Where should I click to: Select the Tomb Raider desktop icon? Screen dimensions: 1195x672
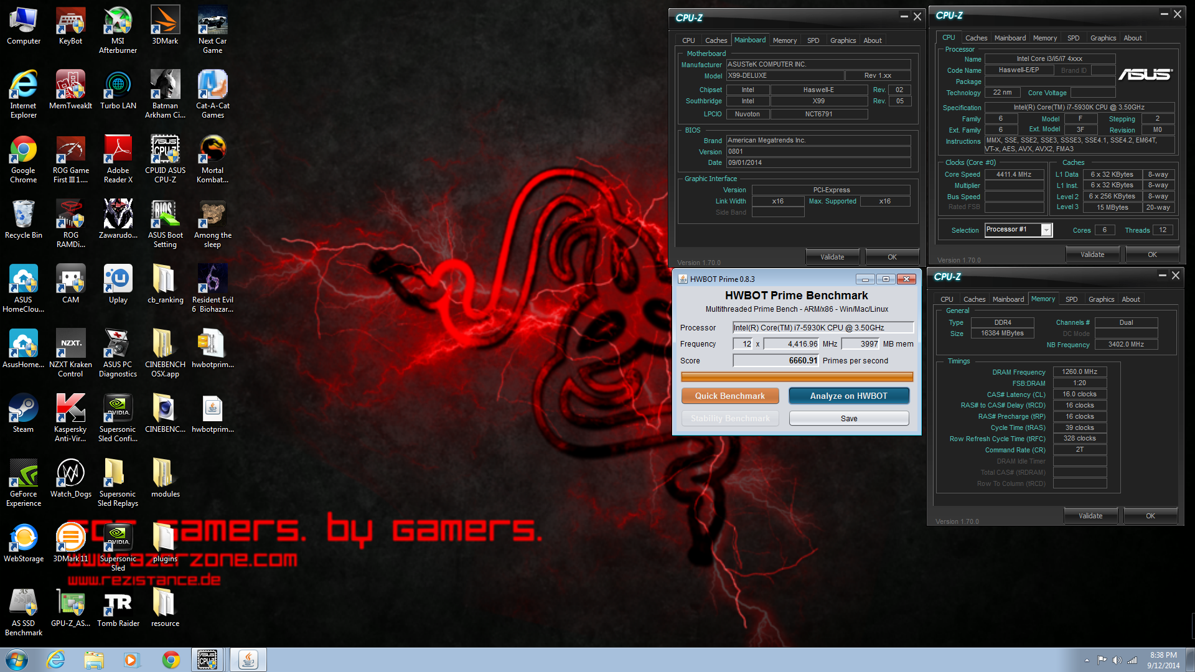(118, 608)
